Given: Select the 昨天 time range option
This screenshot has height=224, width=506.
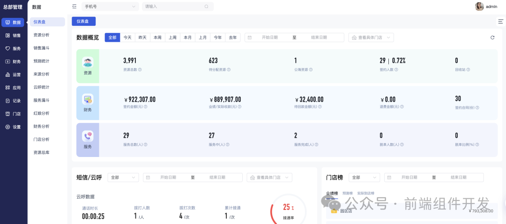Looking at the screenshot, I should (142, 37).
